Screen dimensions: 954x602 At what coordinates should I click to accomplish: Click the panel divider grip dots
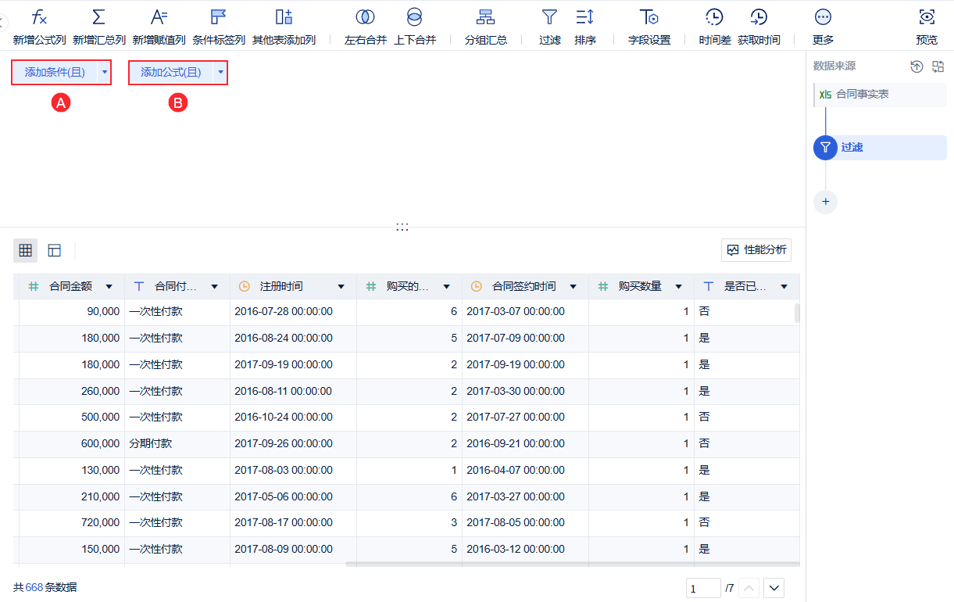402,227
